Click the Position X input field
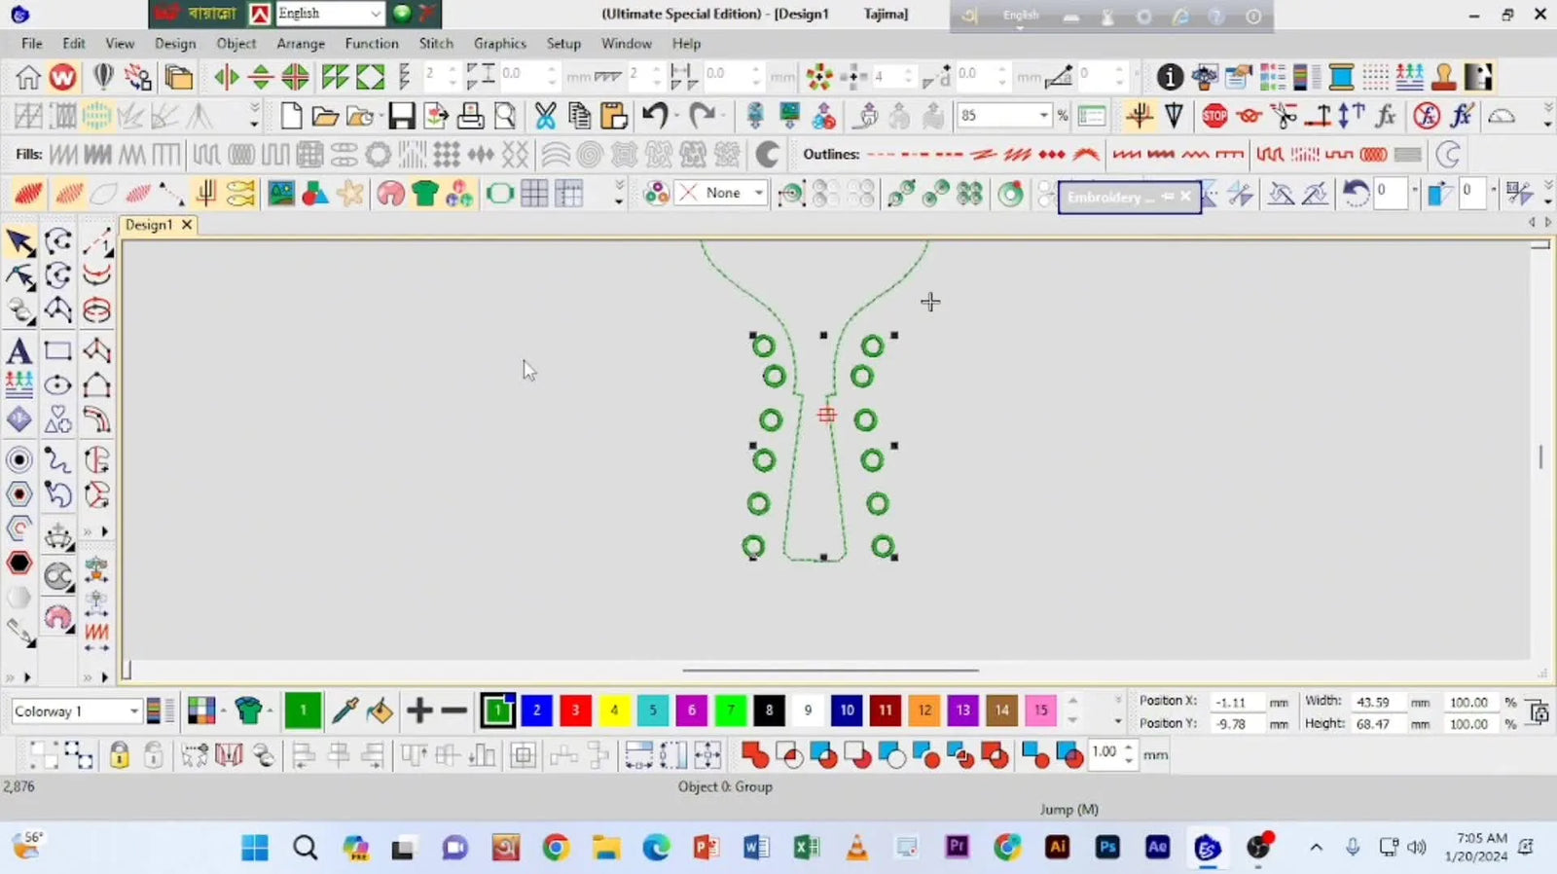Viewport: 1557px width, 874px height. click(x=1235, y=702)
